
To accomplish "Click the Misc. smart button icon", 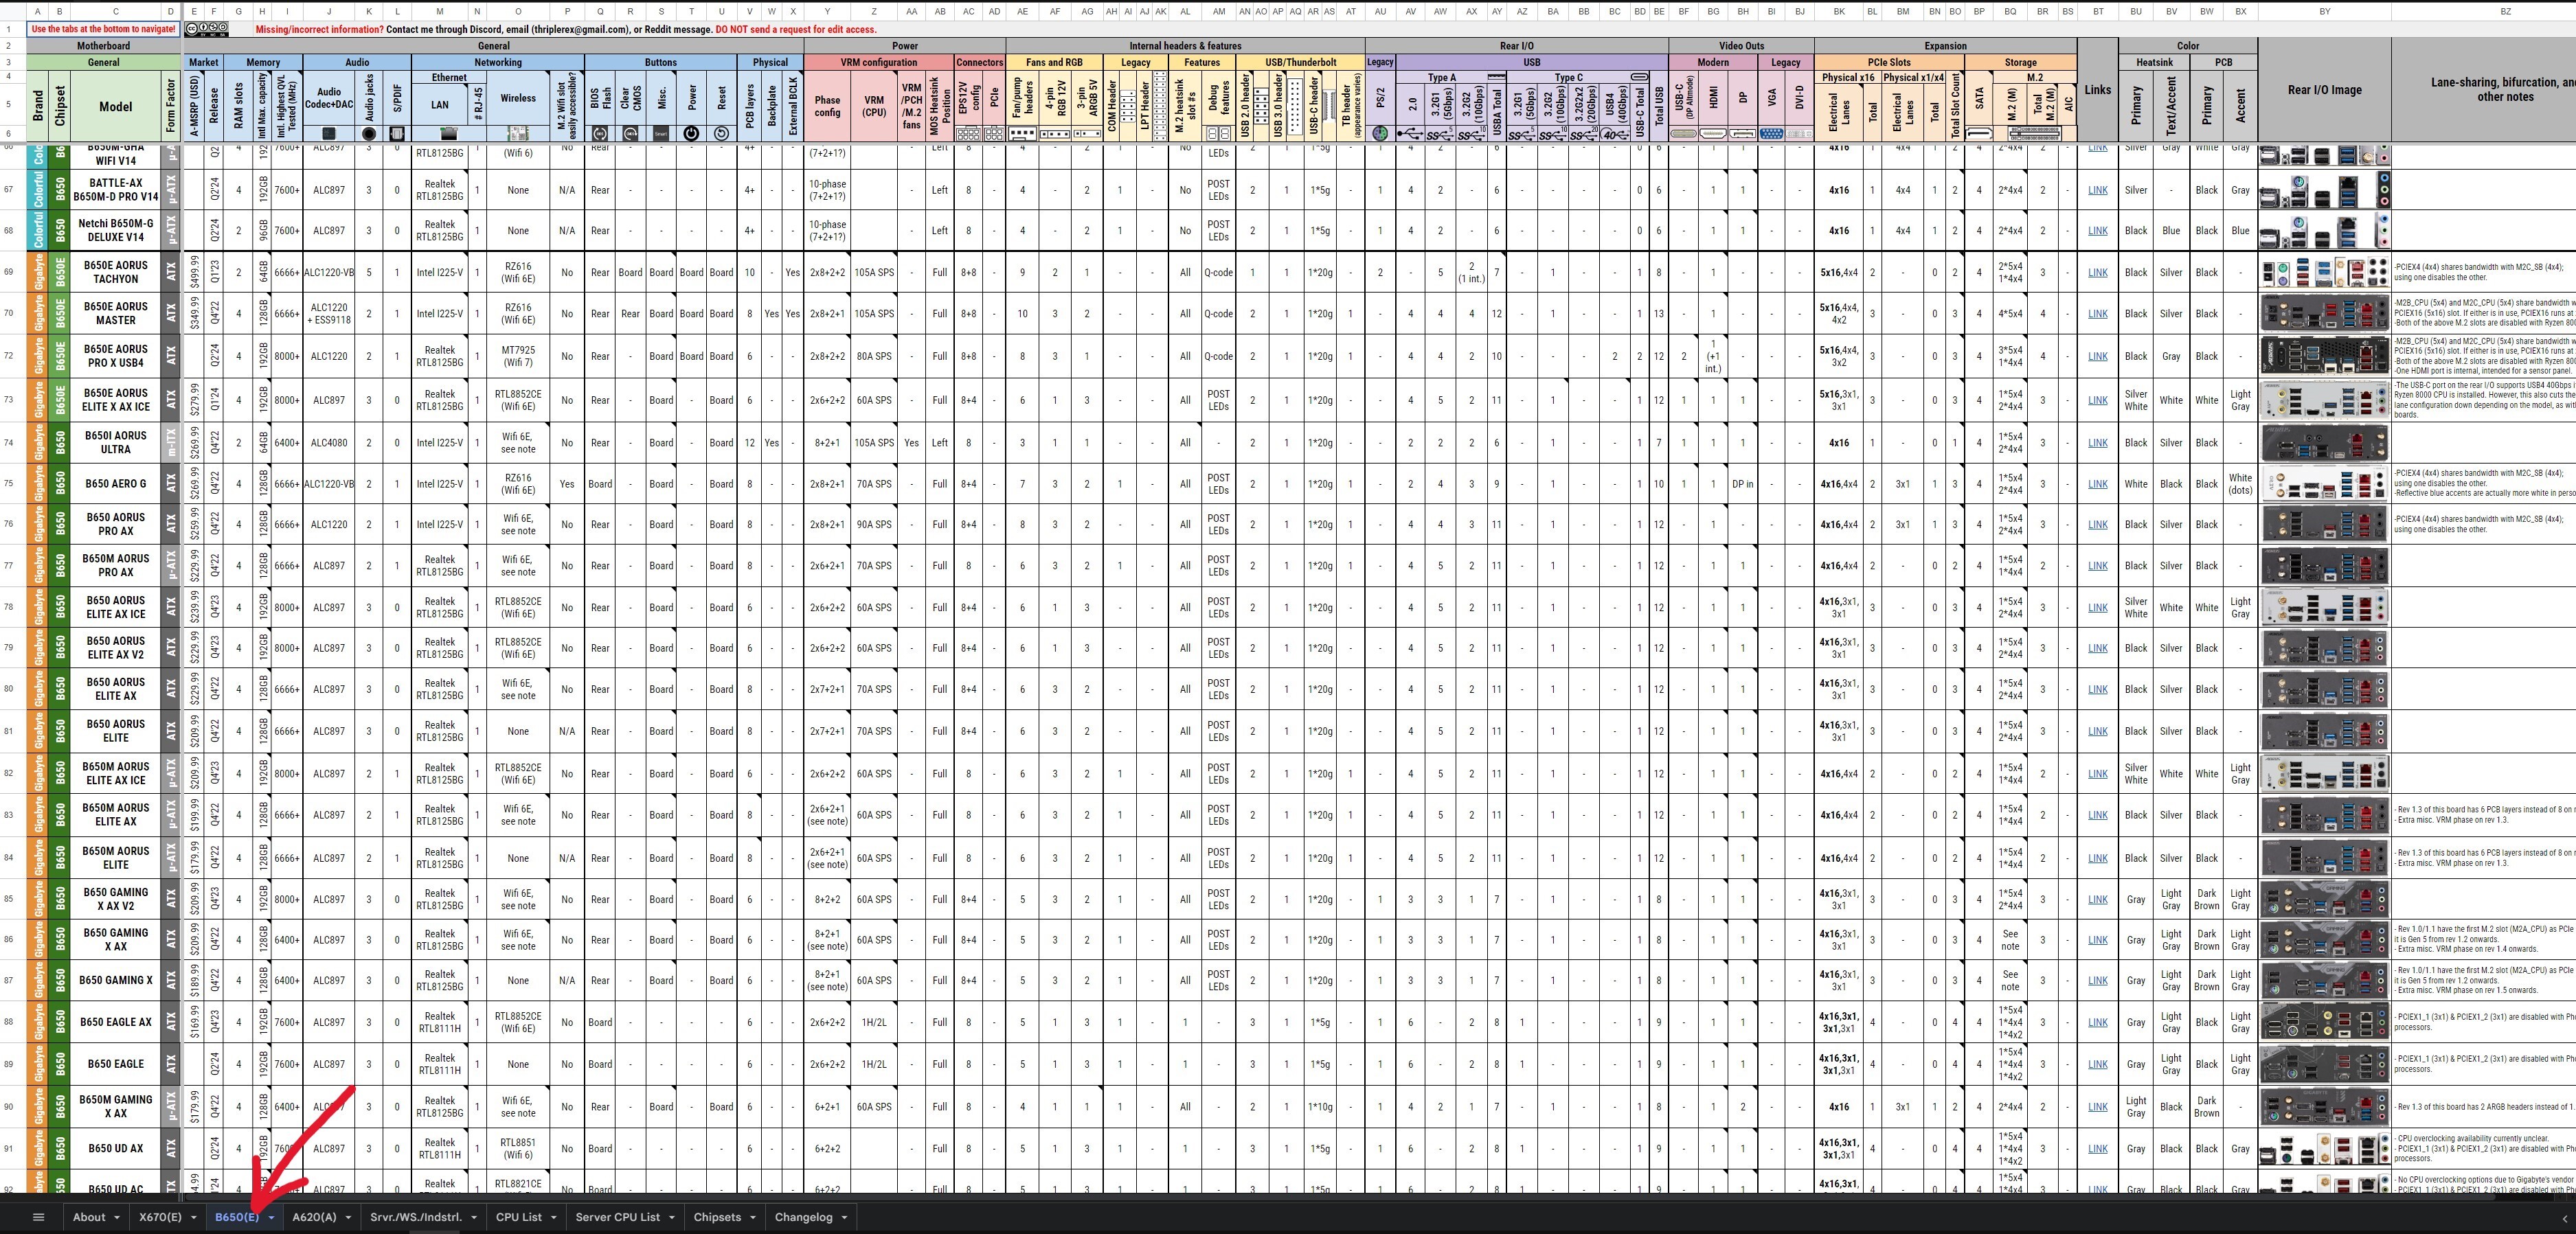I will tap(661, 134).
